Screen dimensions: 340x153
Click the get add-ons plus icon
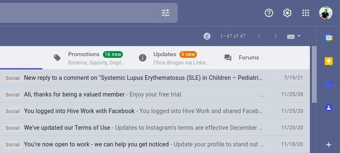(329, 145)
